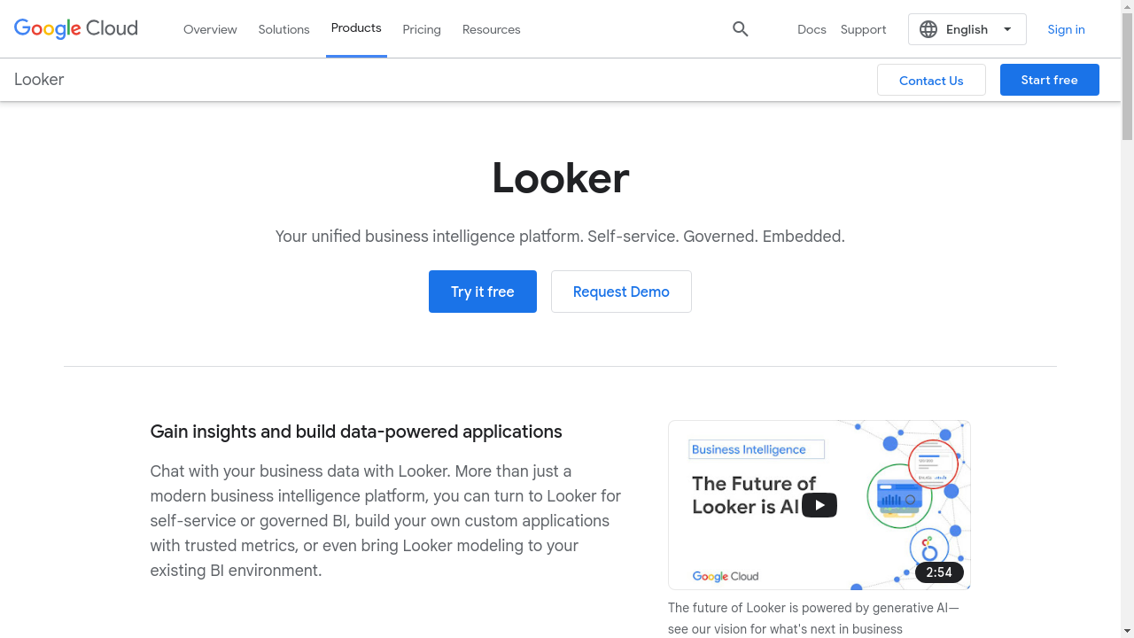Open the Solutions menu
1134x638 pixels.
tap(283, 29)
